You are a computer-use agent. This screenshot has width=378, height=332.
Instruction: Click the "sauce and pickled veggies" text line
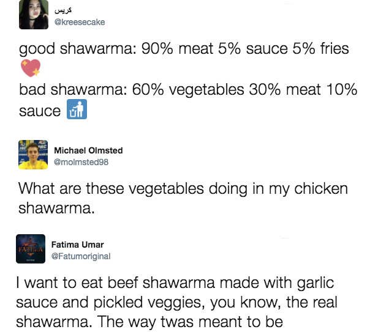point(176,303)
